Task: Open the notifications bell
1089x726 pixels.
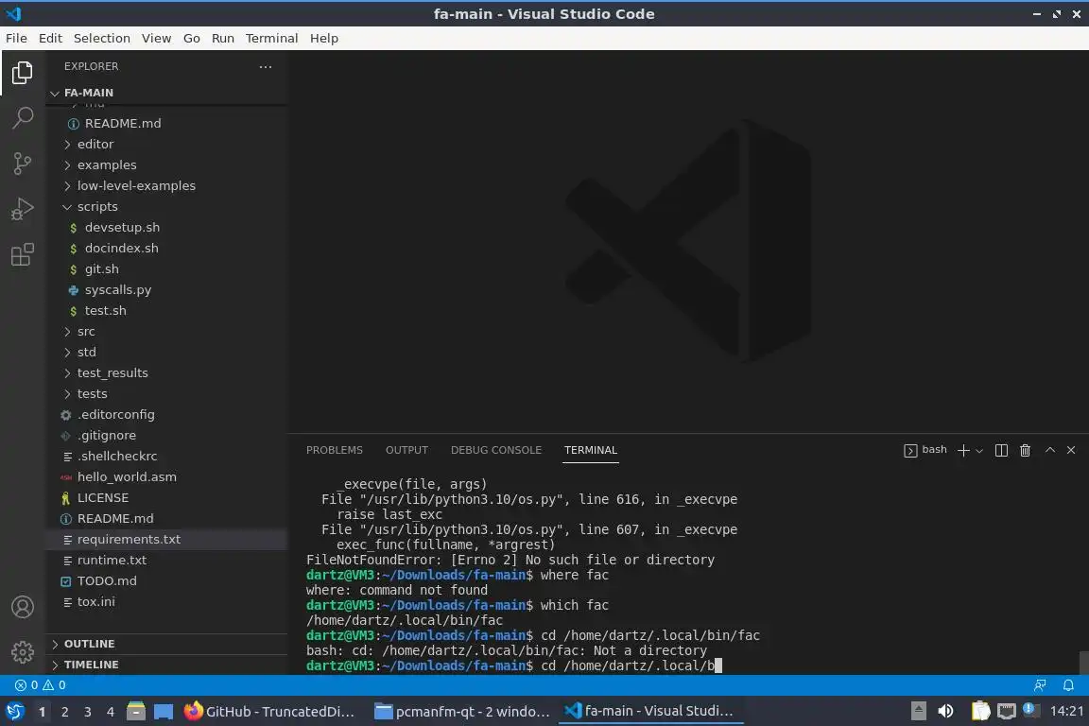Action: (1068, 685)
